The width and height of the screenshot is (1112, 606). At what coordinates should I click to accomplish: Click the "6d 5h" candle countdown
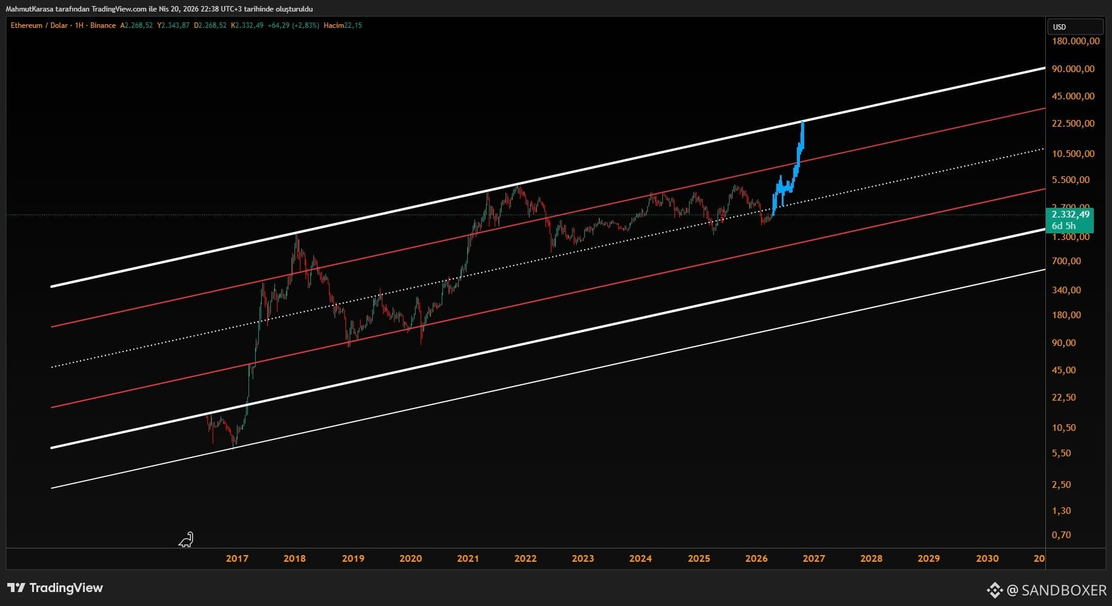click(x=1064, y=226)
